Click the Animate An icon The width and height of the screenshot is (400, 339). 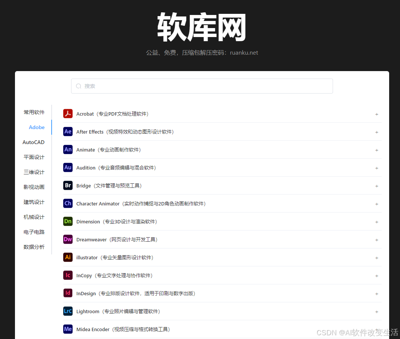tap(68, 149)
